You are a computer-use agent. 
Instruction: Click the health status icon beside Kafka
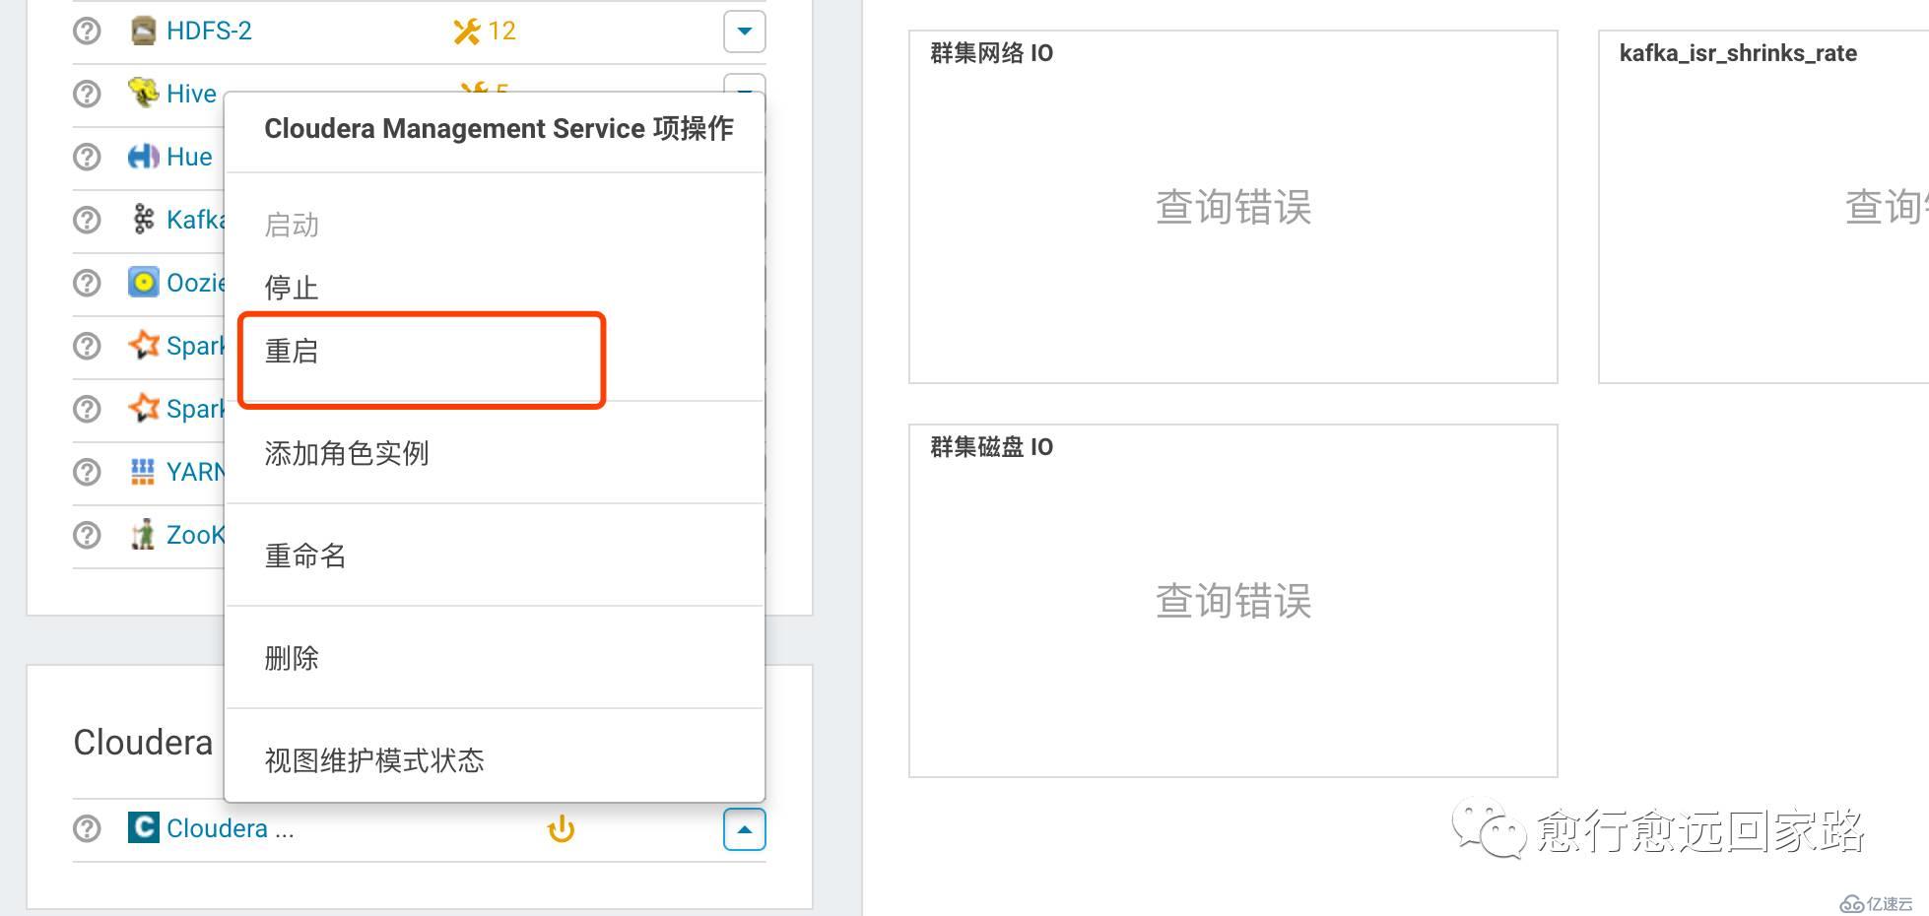click(x=87, y=220)
